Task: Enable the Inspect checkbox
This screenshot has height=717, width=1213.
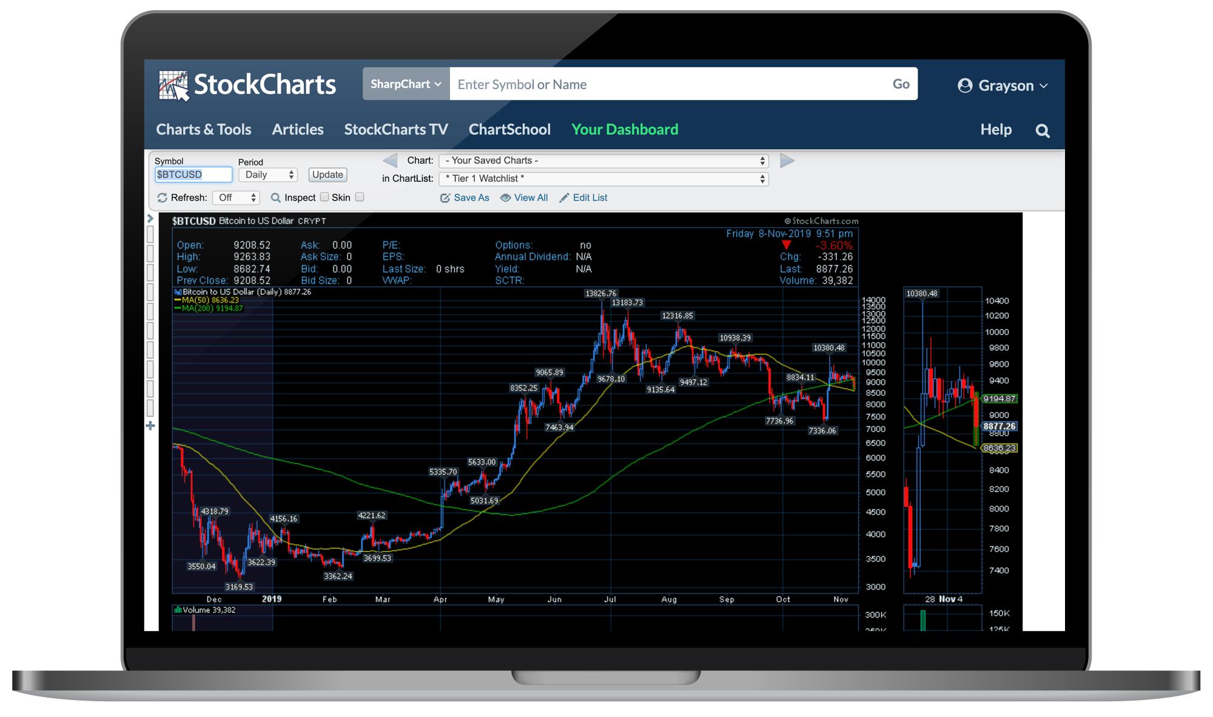Action: click(x=324, y=197)
